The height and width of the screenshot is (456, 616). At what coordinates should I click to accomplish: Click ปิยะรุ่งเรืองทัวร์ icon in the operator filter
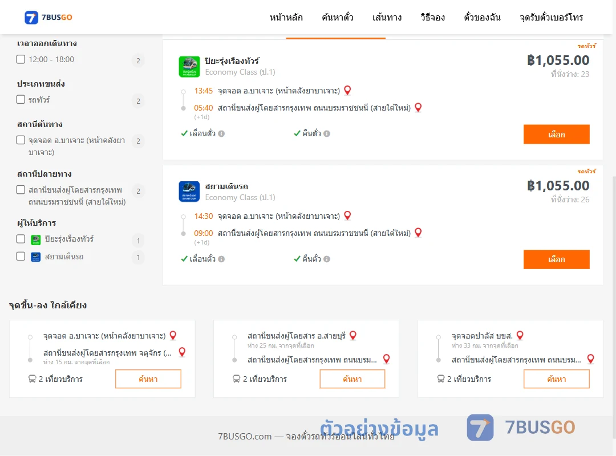[36, 239]
